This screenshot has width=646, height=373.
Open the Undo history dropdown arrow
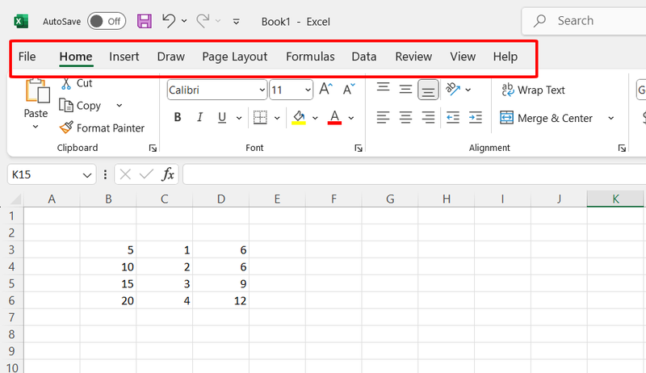pos(184,21)
